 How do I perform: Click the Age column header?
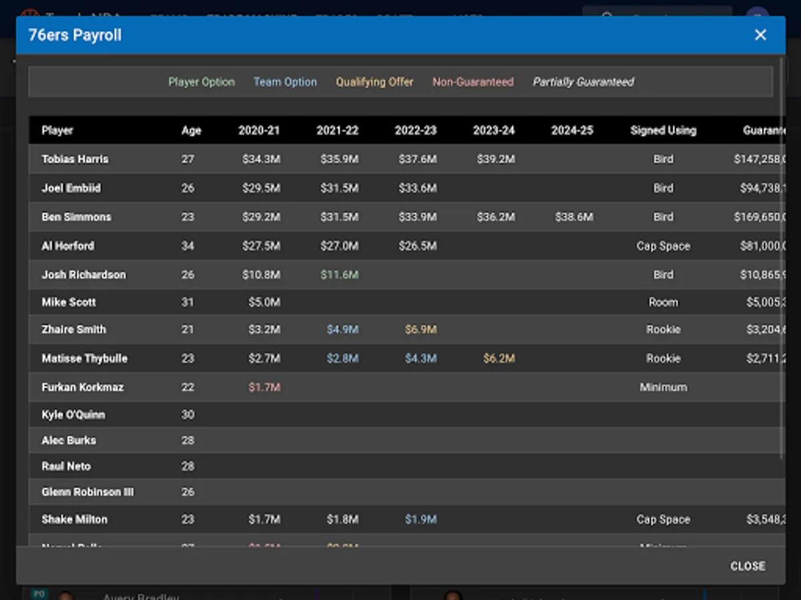point(191,130)
